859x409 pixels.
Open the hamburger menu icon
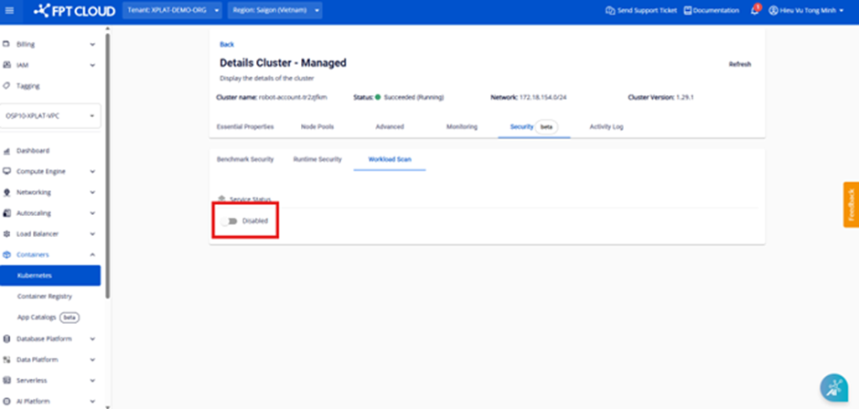click(x=9, y=11)
